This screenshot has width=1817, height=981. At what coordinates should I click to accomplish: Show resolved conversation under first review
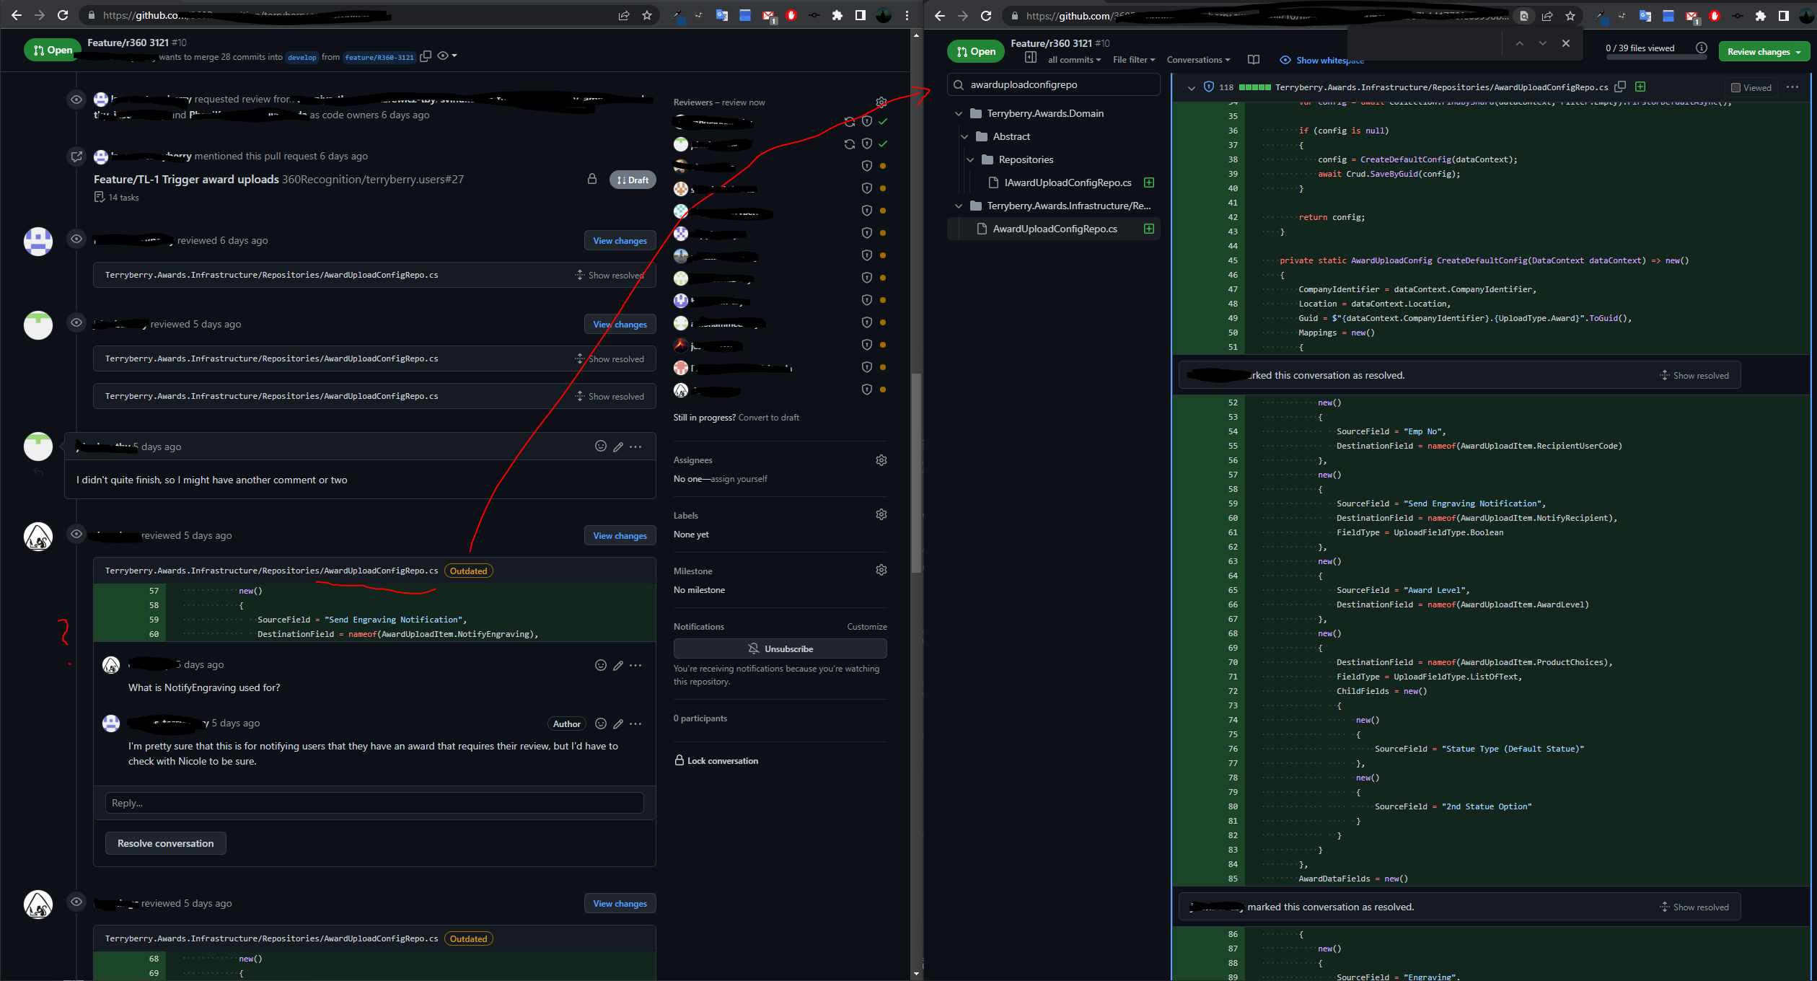610,275
